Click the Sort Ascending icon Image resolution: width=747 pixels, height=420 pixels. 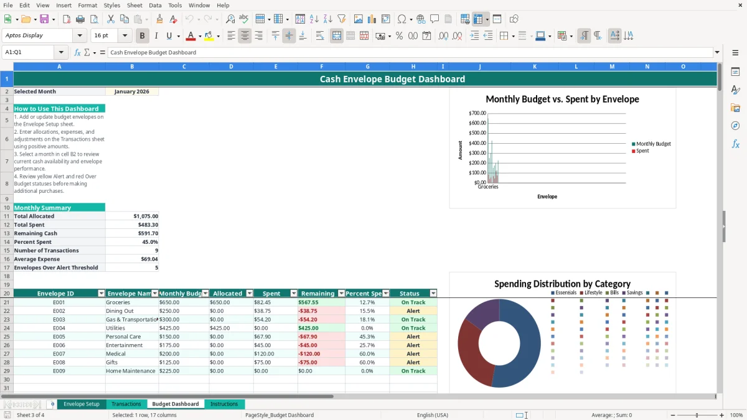(x=314, y=19)
